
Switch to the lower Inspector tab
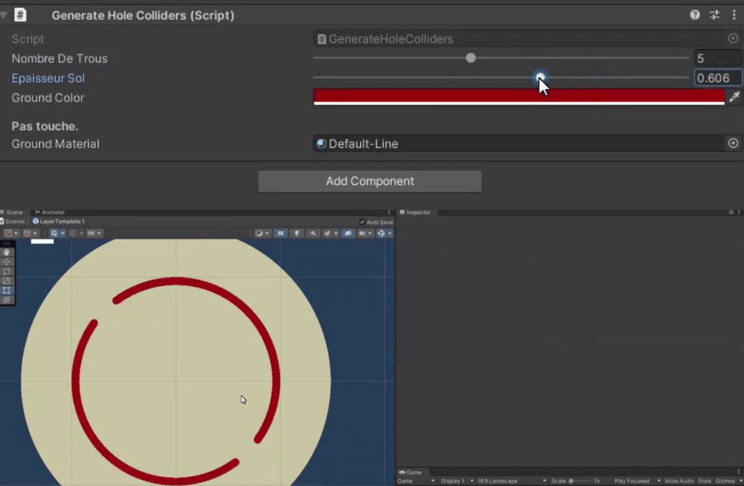[416, 212]
